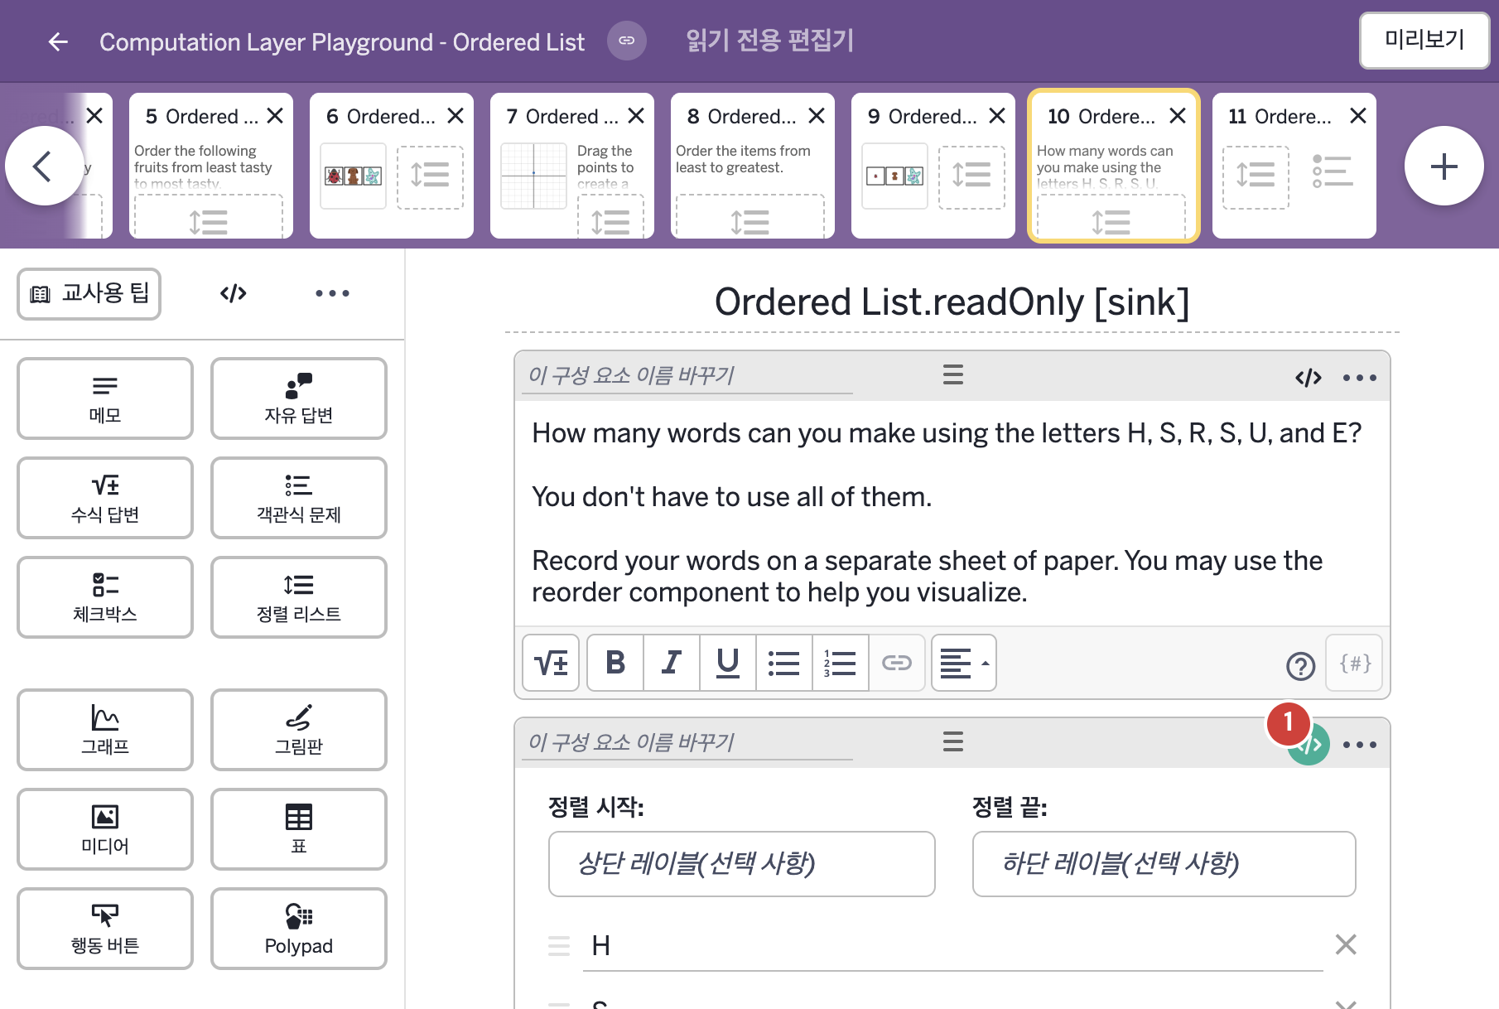1499x1009 pixels.
Task: Add a 미디어 media component
Action: click(105, 829)
